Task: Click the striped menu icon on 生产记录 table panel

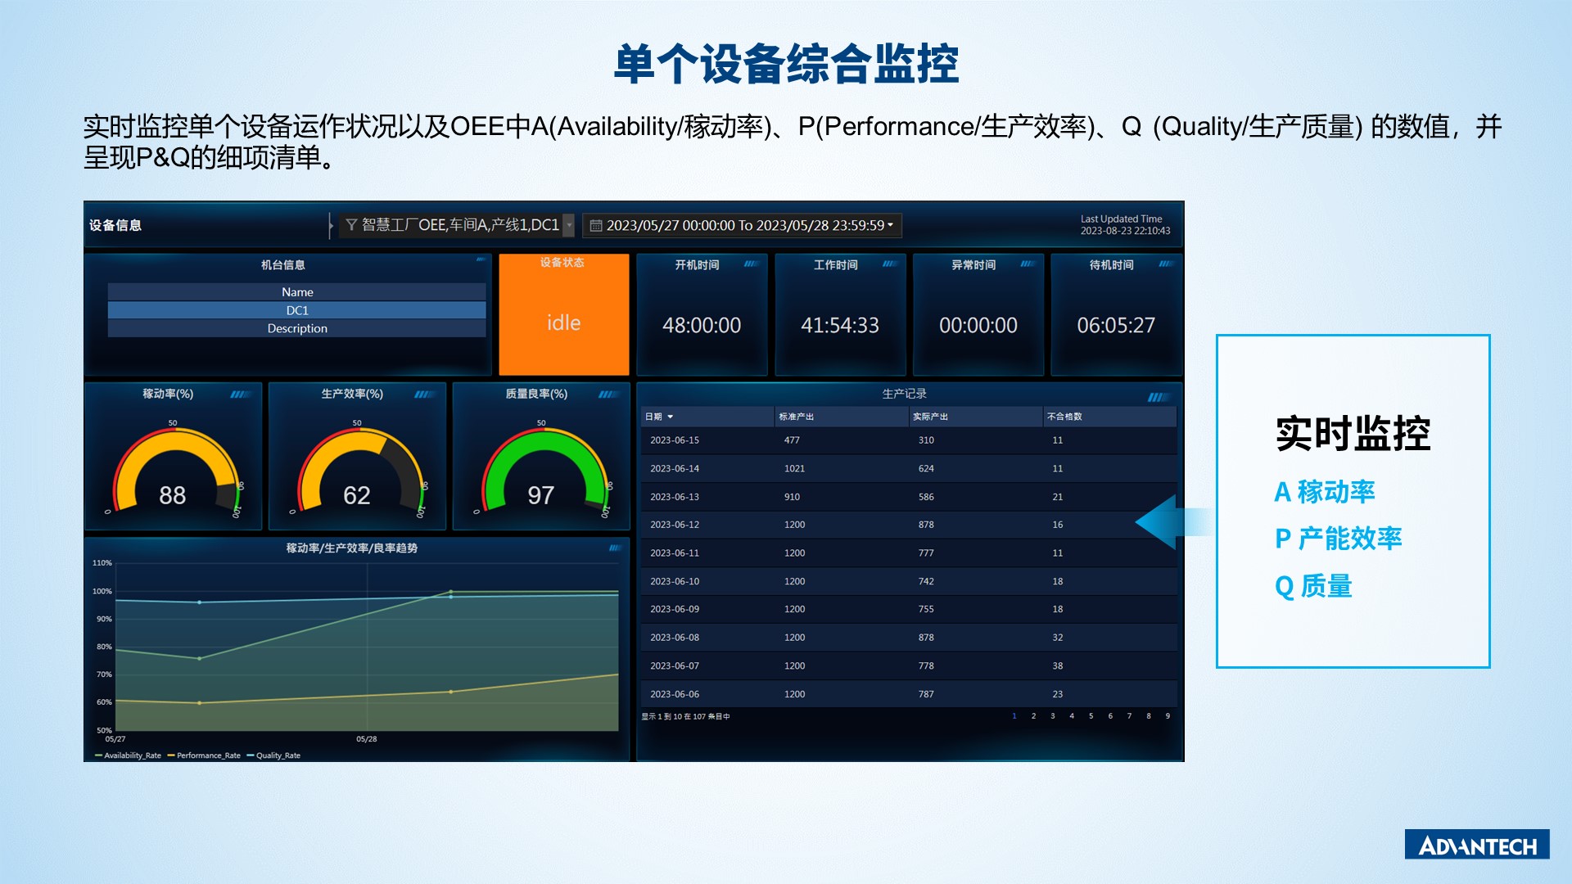Action: click(1158, 397)
